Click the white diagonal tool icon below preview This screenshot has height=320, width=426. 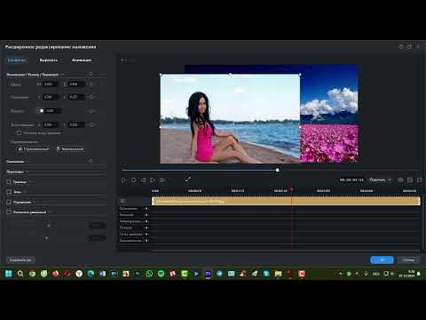click(188, 180)
